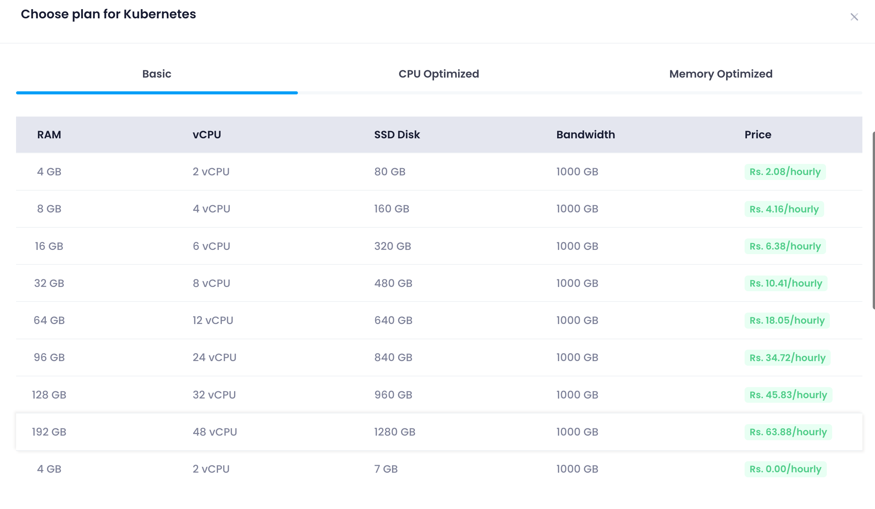
Task: Click the 480 GB SSD disk cell
Action: [x=393, y=283]
